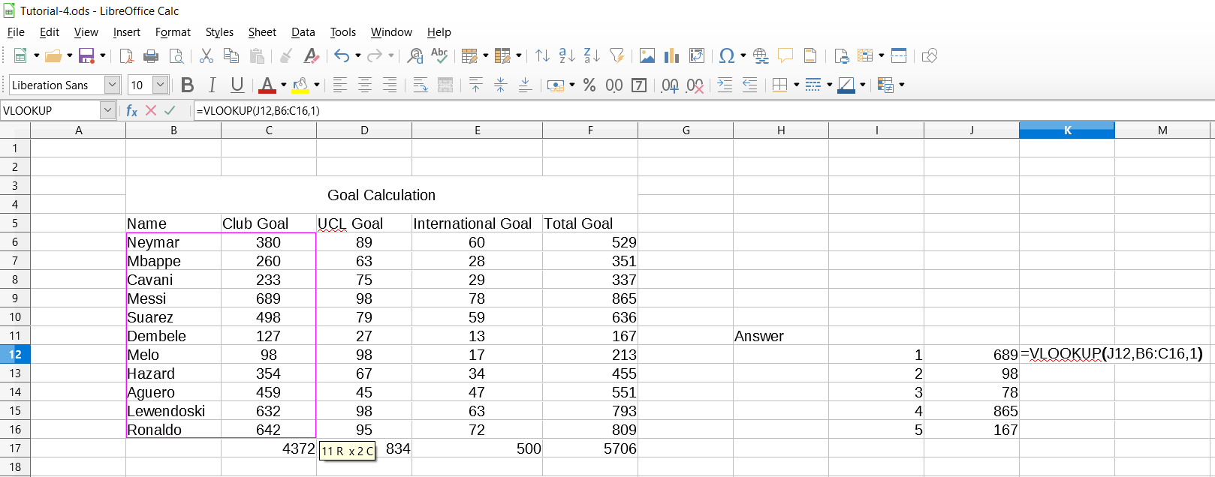Image resolution: width=1215 pixels, height=477 pixels.
Task: Apply the yellow background highlight color
Action: [300, 85]
